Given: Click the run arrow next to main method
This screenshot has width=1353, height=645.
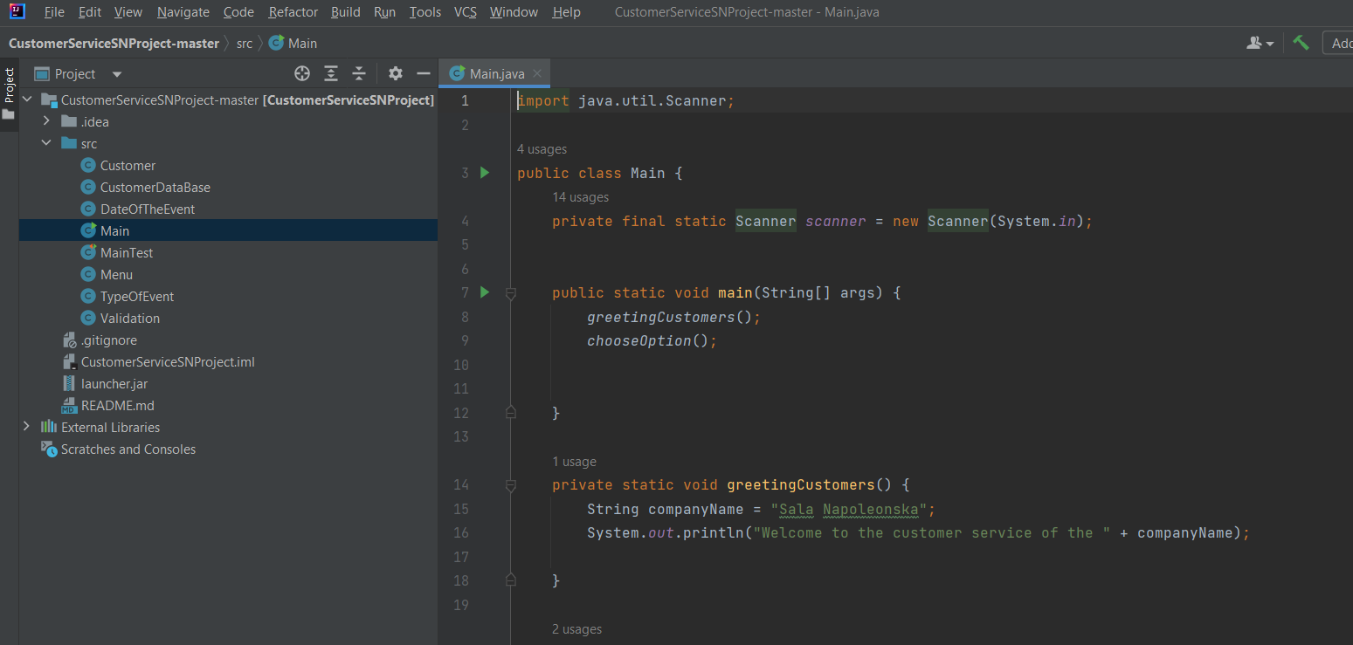Looking at the screenshot, I should click(485, 292).
